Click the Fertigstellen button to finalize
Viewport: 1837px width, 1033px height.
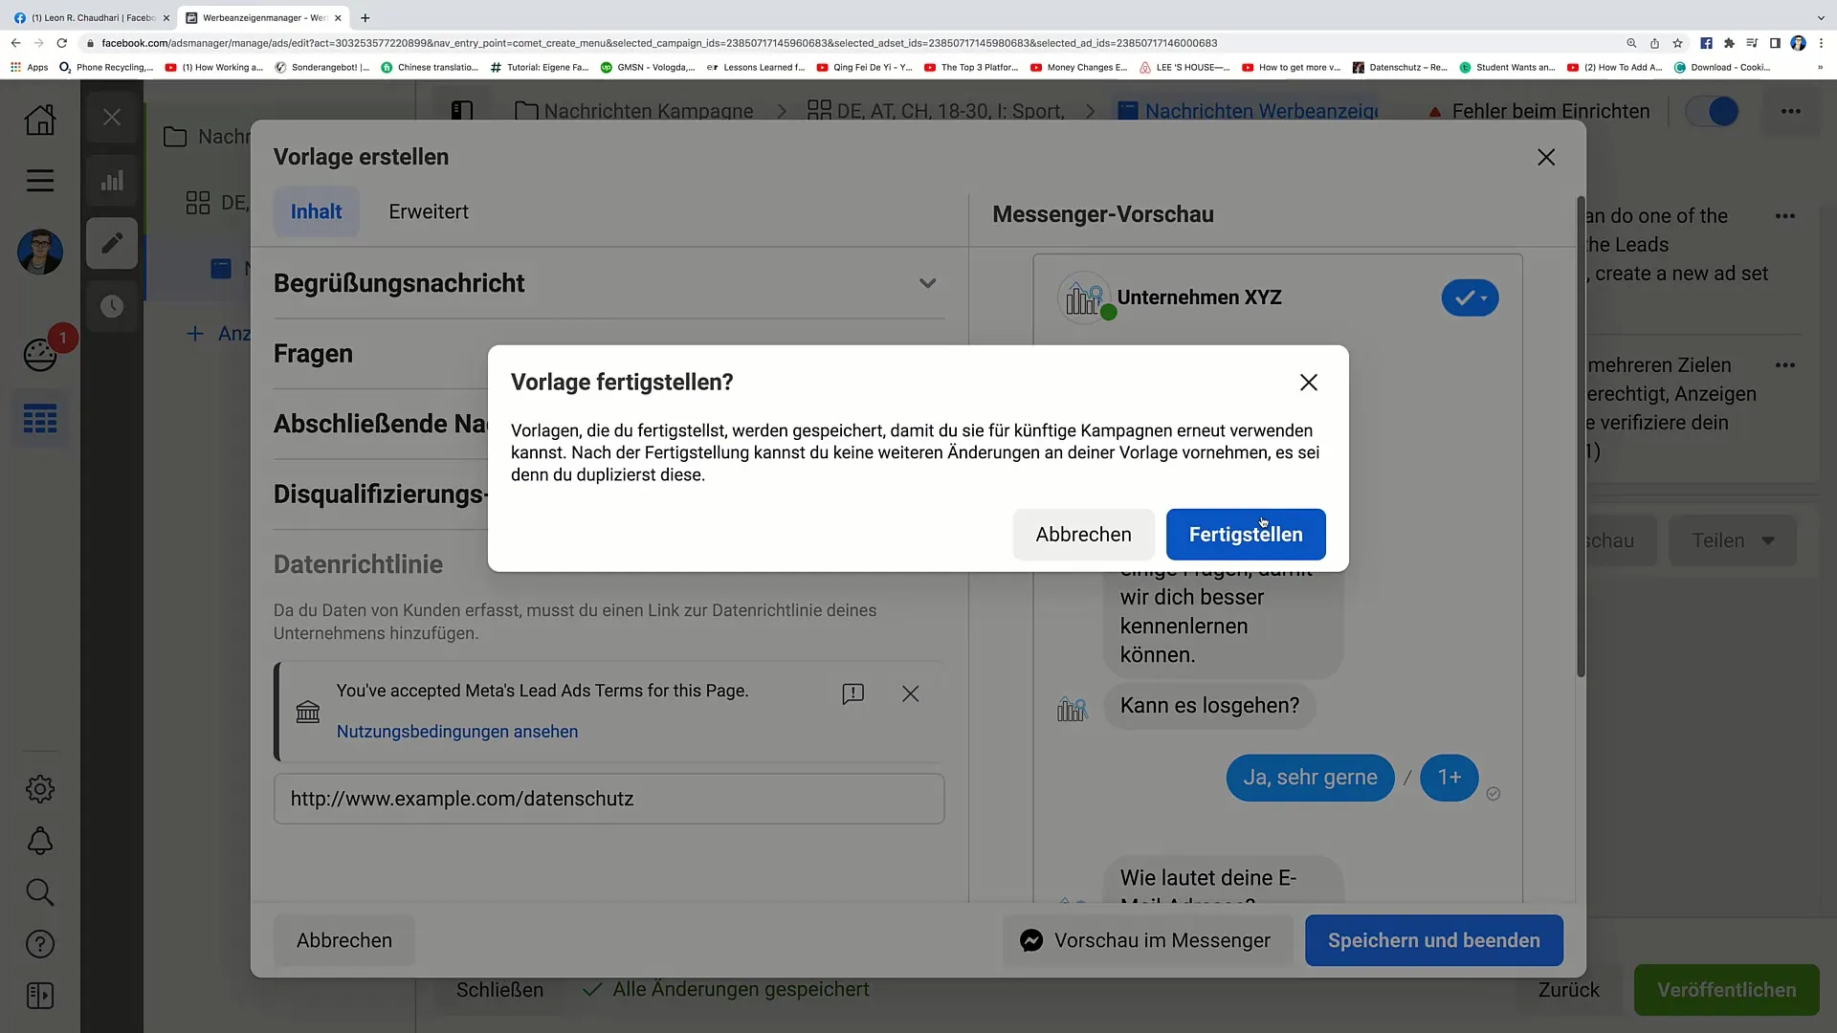coord(1246,534)
